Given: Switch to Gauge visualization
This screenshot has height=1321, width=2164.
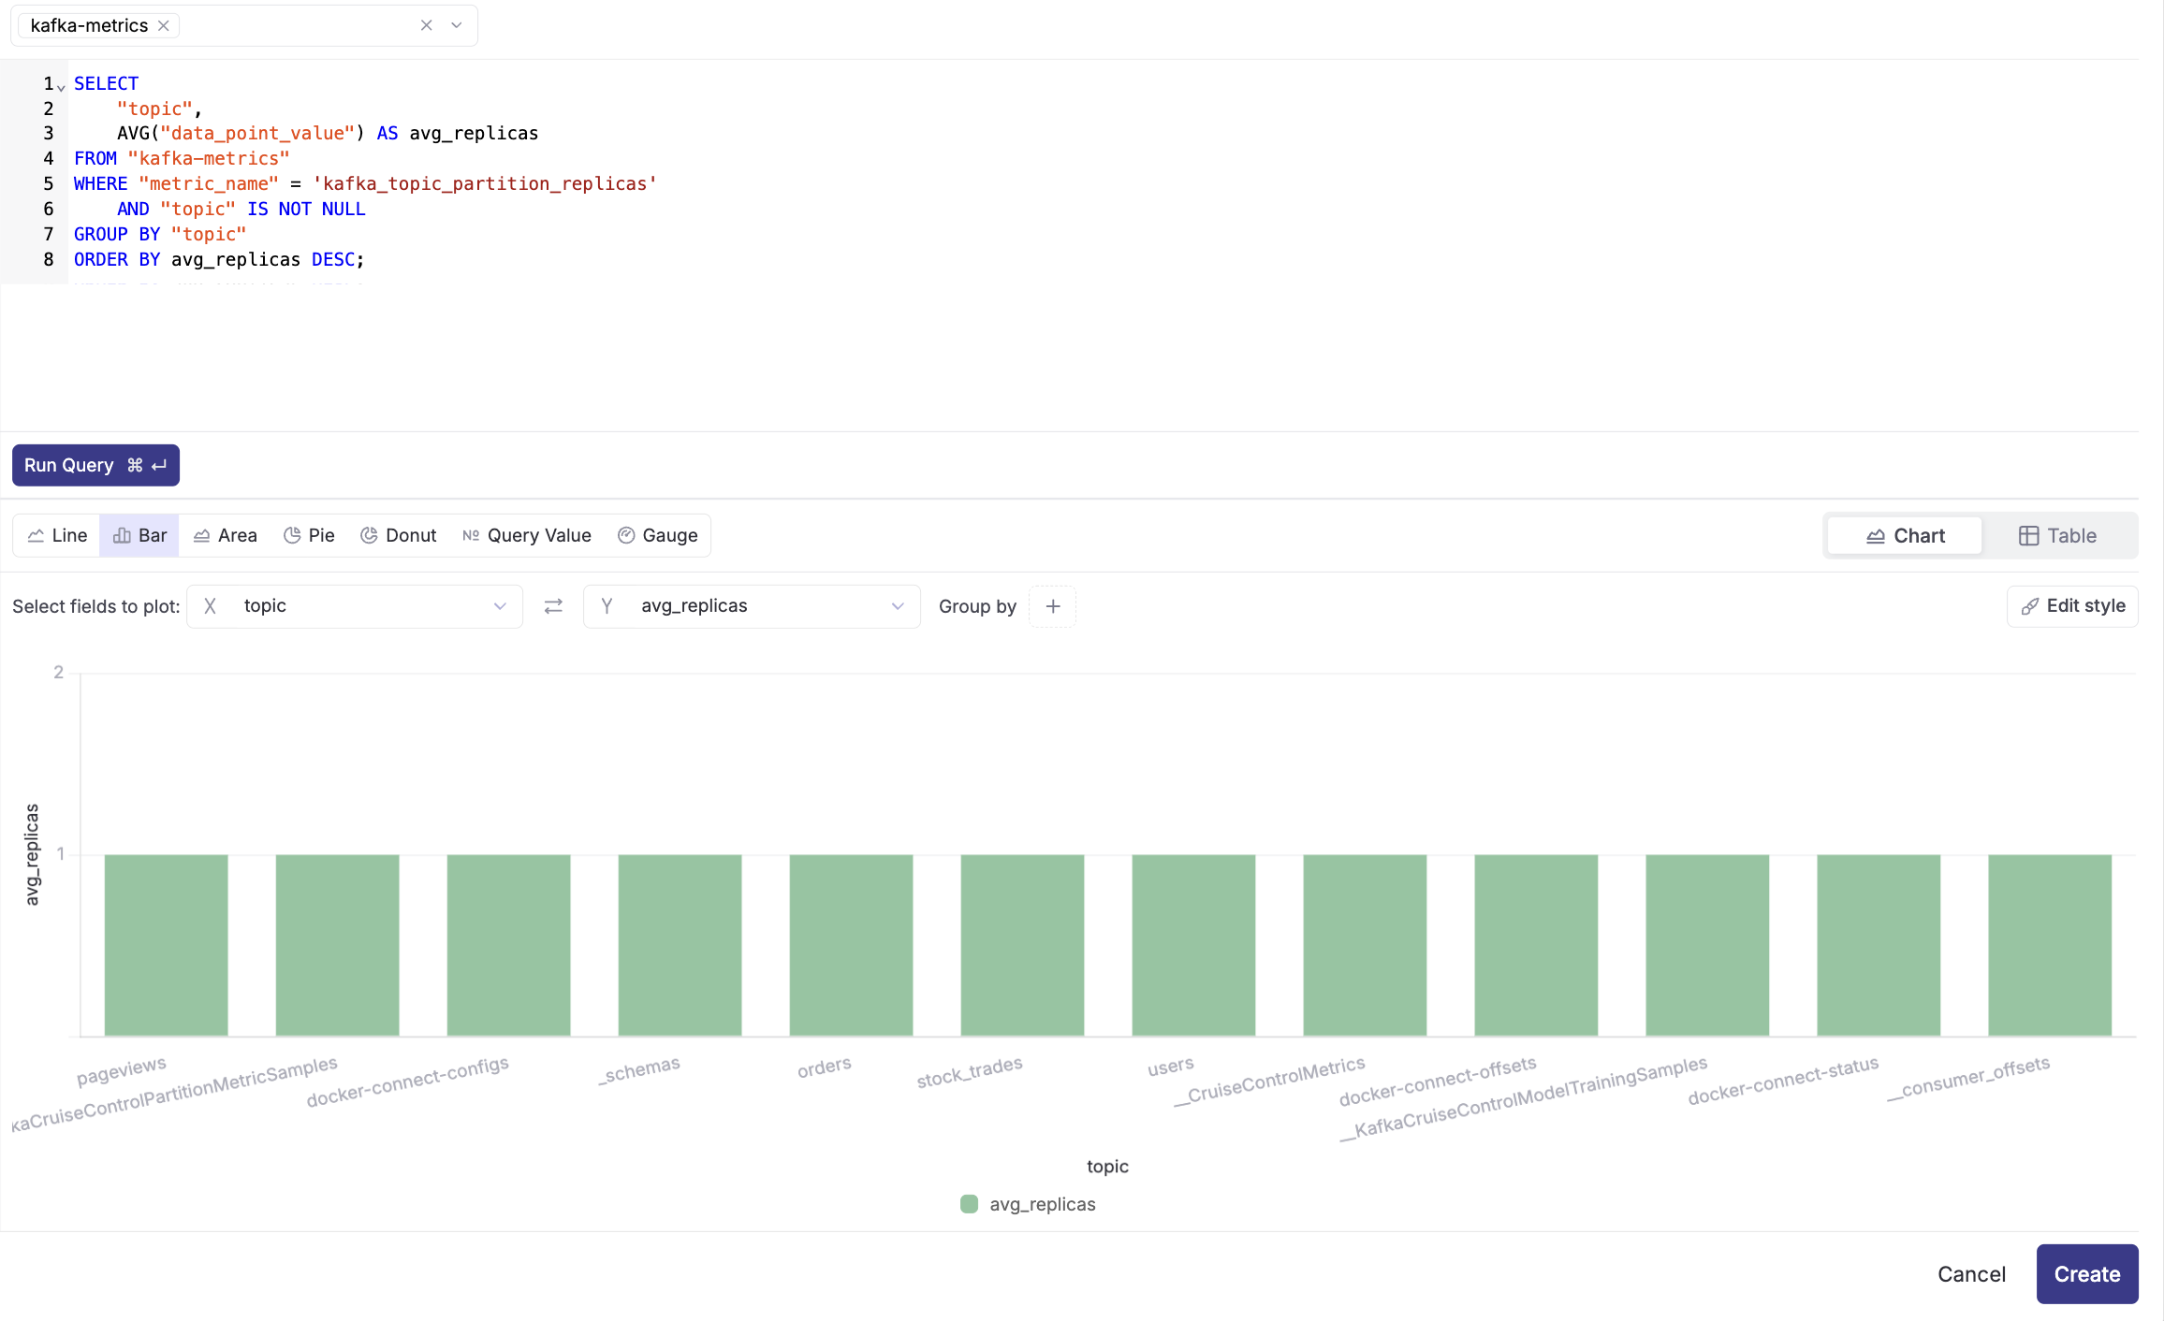Looking at the screenshot, I should [x=658, y=535].
